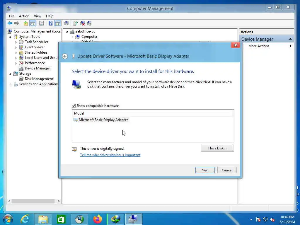Viewport: 300px width, 225px height.
Task: Expand Task Scheduler tree node
Action: [16, 42]
